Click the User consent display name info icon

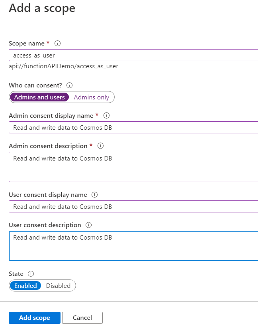click(x=94, y=194)
